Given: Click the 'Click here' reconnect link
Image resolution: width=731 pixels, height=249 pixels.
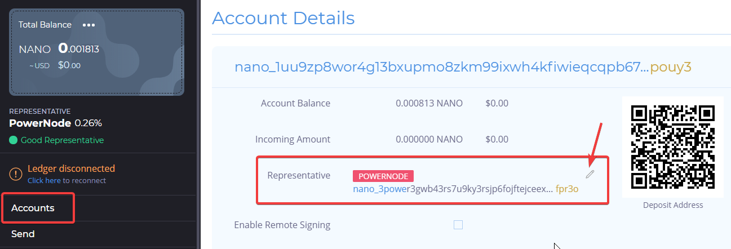Looking at the screenshot, I should point(44,180).
